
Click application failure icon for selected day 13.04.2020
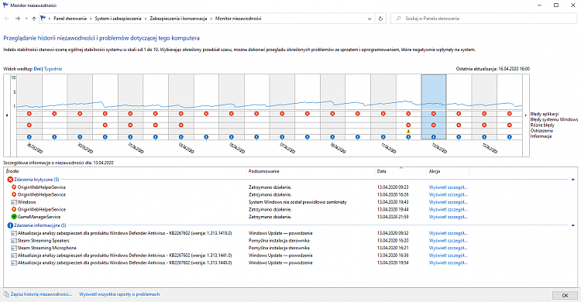click(434, 114)
